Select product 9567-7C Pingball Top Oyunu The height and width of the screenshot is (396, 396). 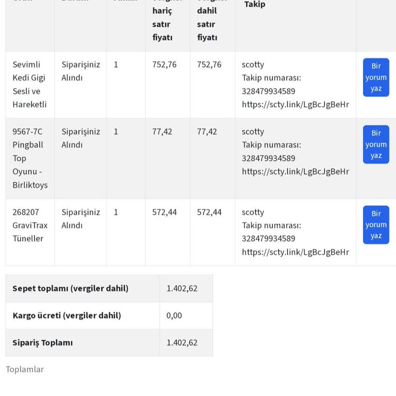(x=30, y=158)
